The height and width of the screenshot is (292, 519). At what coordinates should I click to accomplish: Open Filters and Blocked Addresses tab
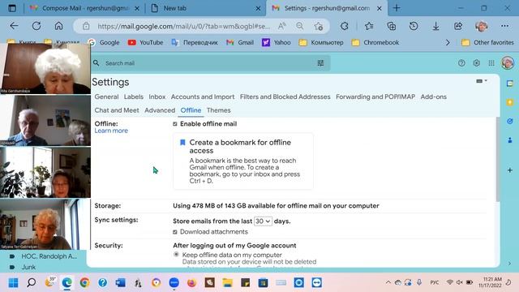[285, 97]
